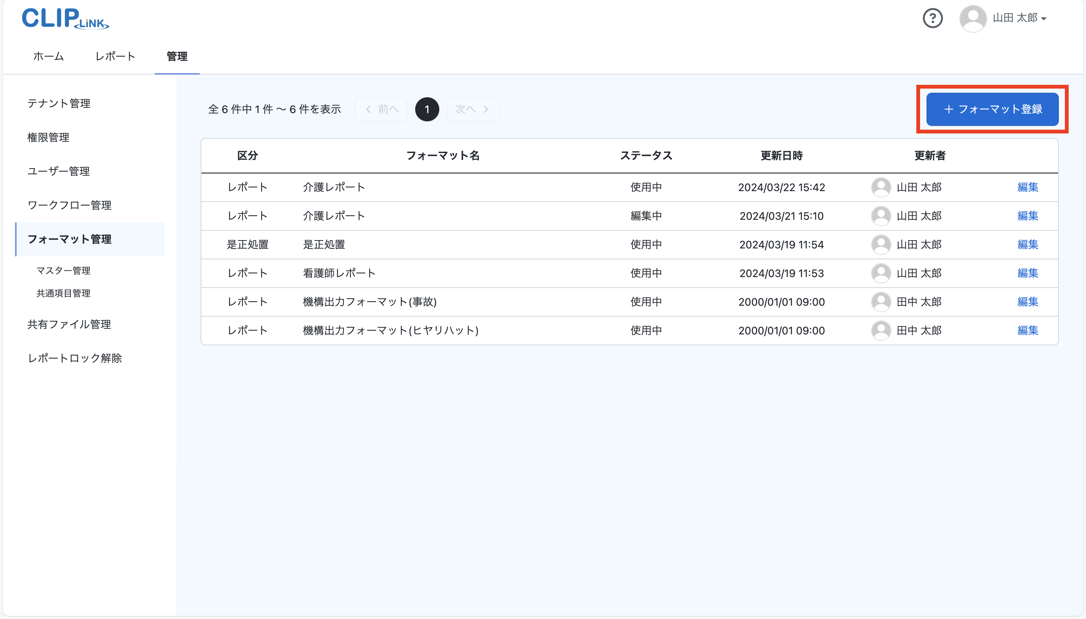Select page number 1
The height and width of the screenshot is (619, 1086).
427,109
